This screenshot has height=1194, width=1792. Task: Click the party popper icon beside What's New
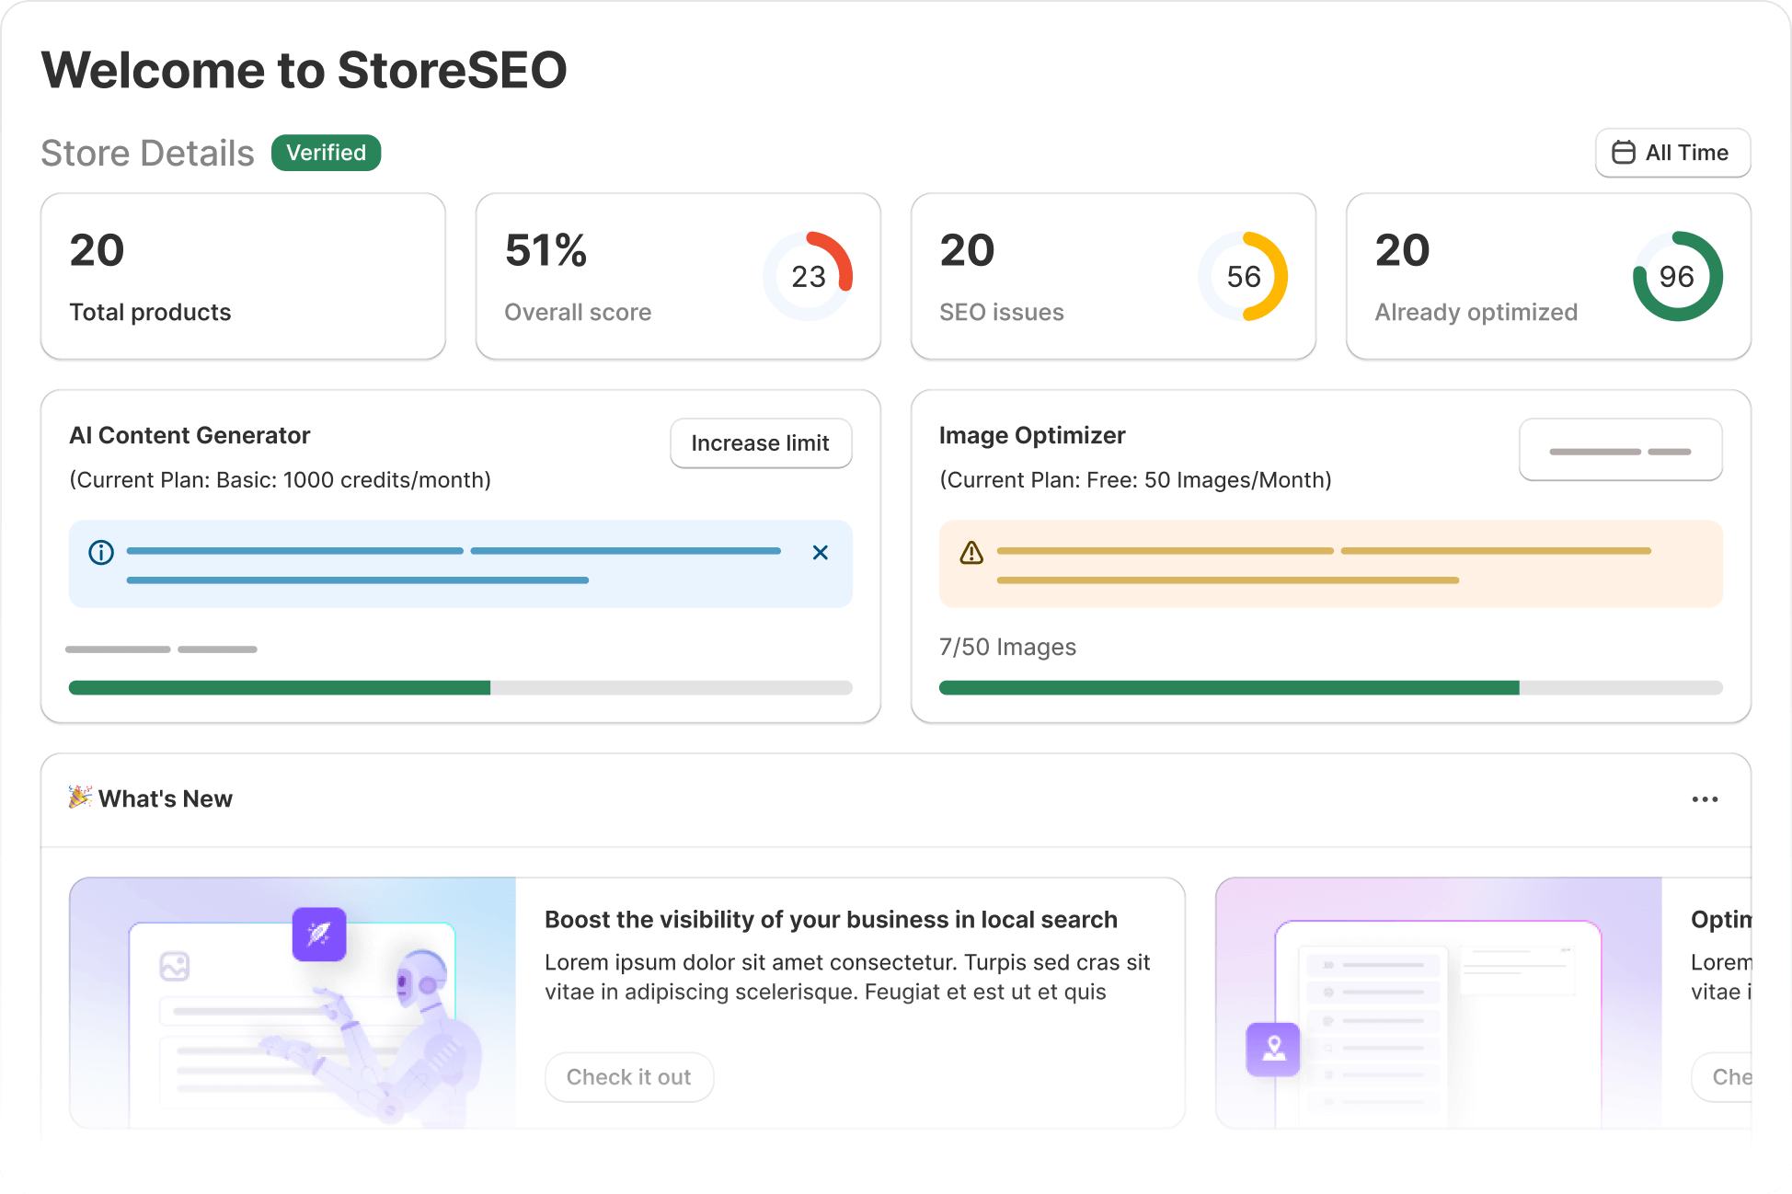pos(80,797)
